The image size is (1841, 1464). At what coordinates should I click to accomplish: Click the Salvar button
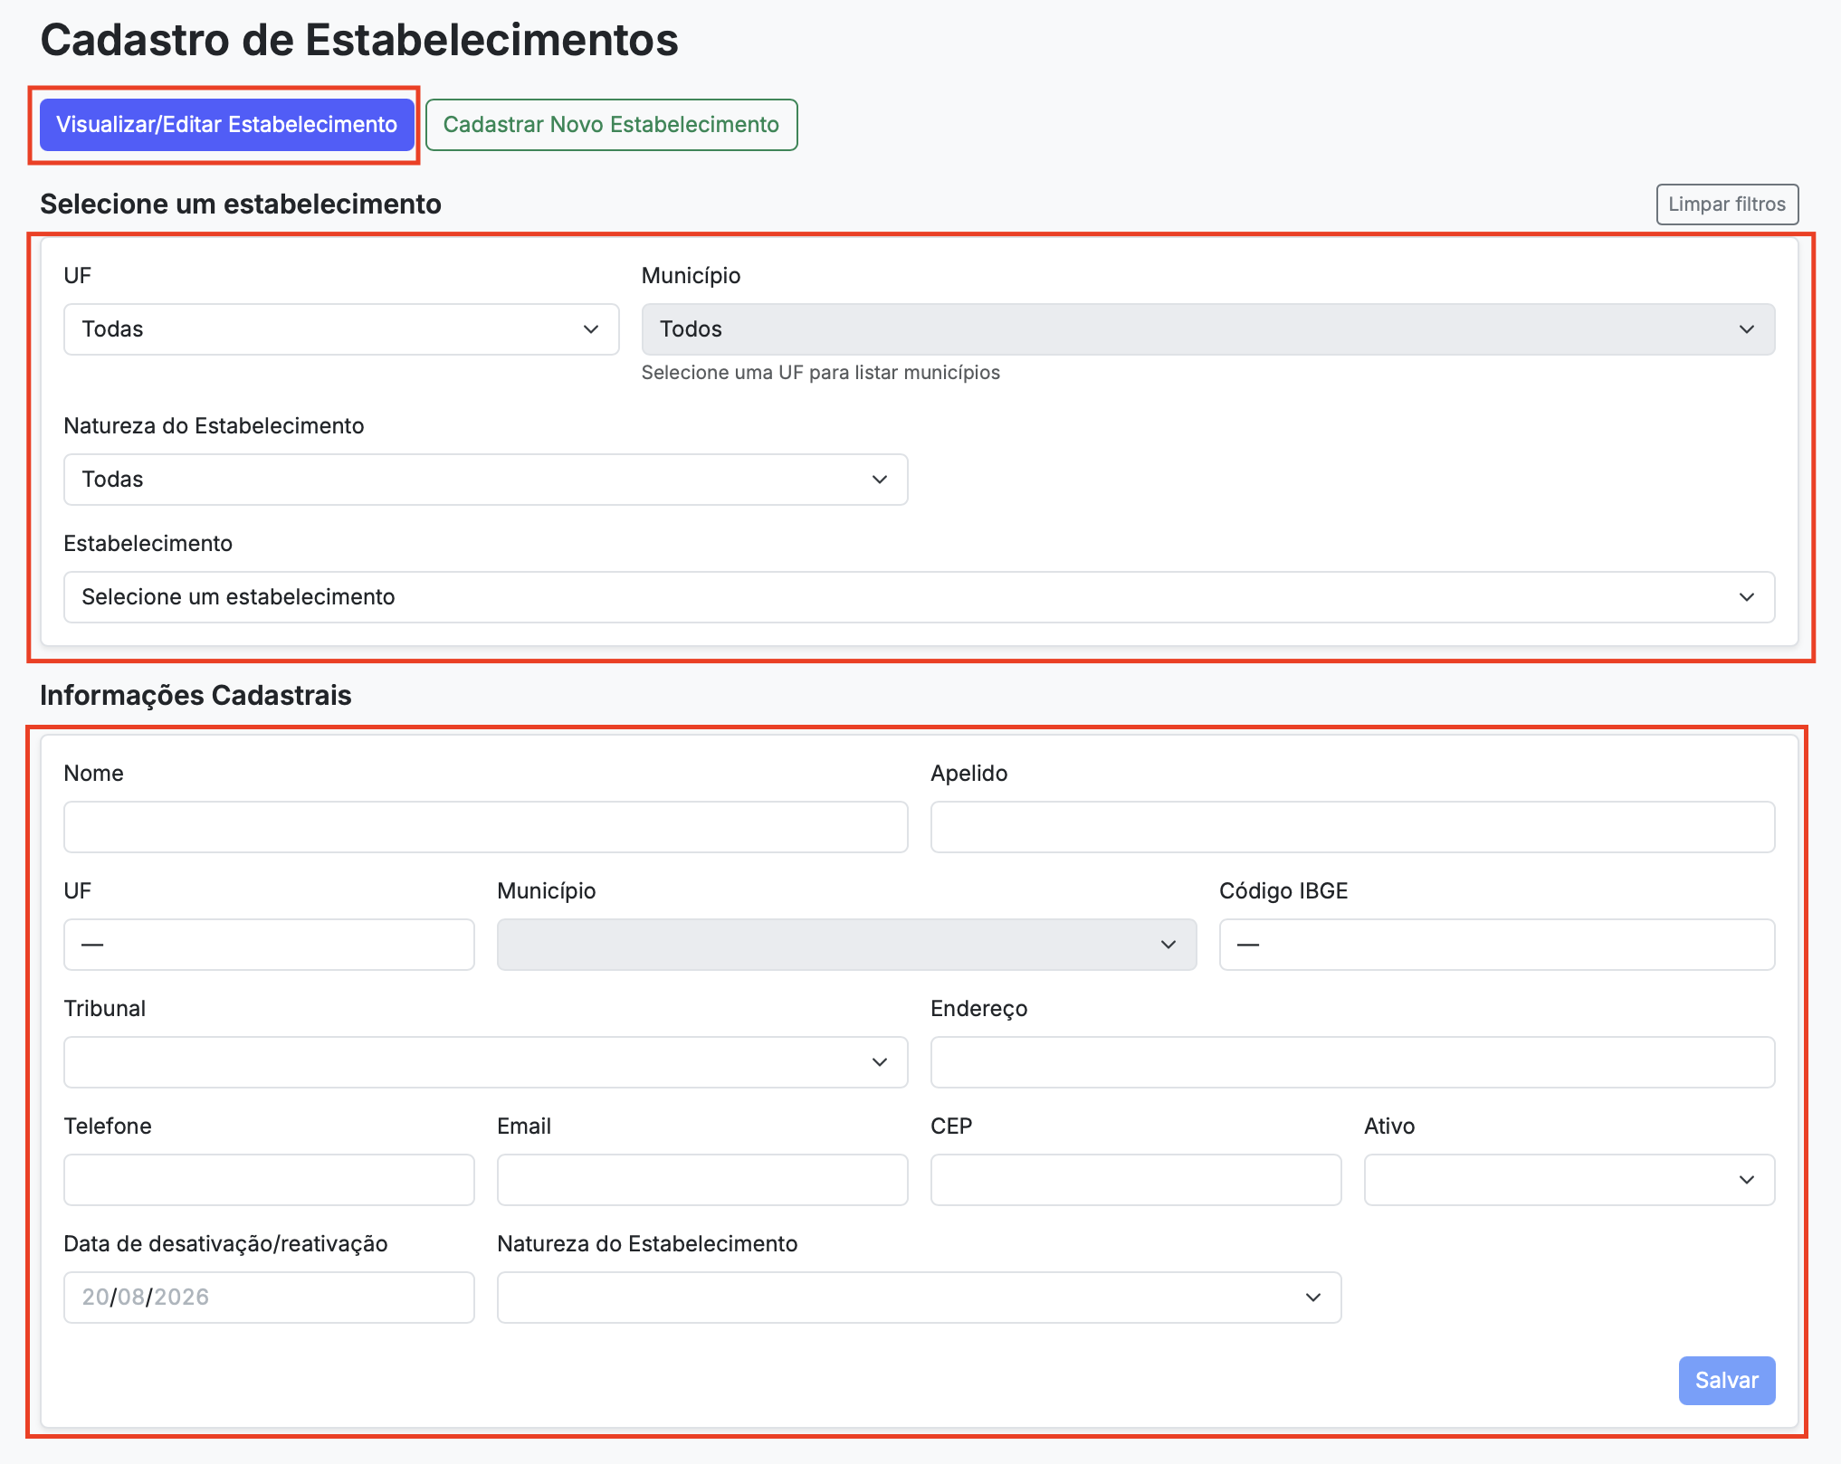1726,1381
